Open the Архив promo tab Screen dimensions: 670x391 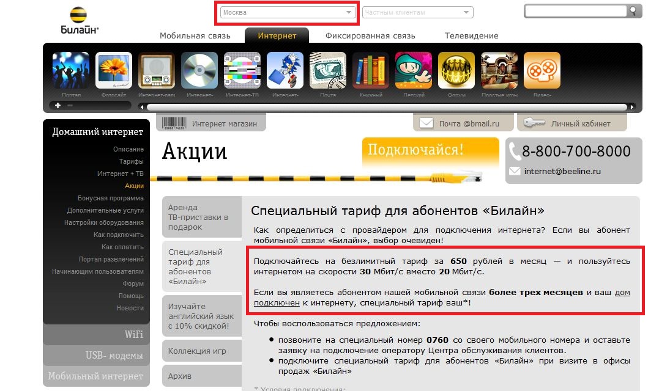(x=202, y=376)
